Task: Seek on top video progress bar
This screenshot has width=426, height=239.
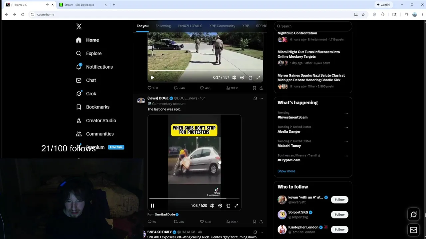Action: tap(205, 71)
